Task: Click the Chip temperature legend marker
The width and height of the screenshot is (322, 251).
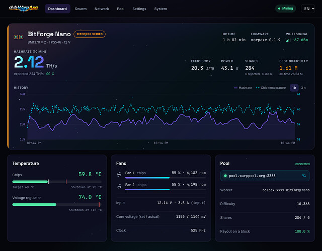Action: tap(257, 88)
